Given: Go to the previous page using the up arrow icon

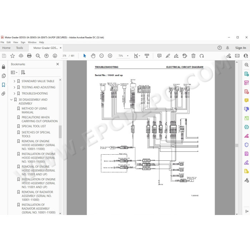Looking at the screenshot, I should click(46, 56).
